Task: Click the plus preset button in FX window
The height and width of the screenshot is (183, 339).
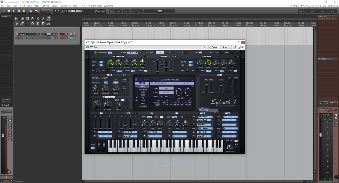Action: [x=208, y=47]
